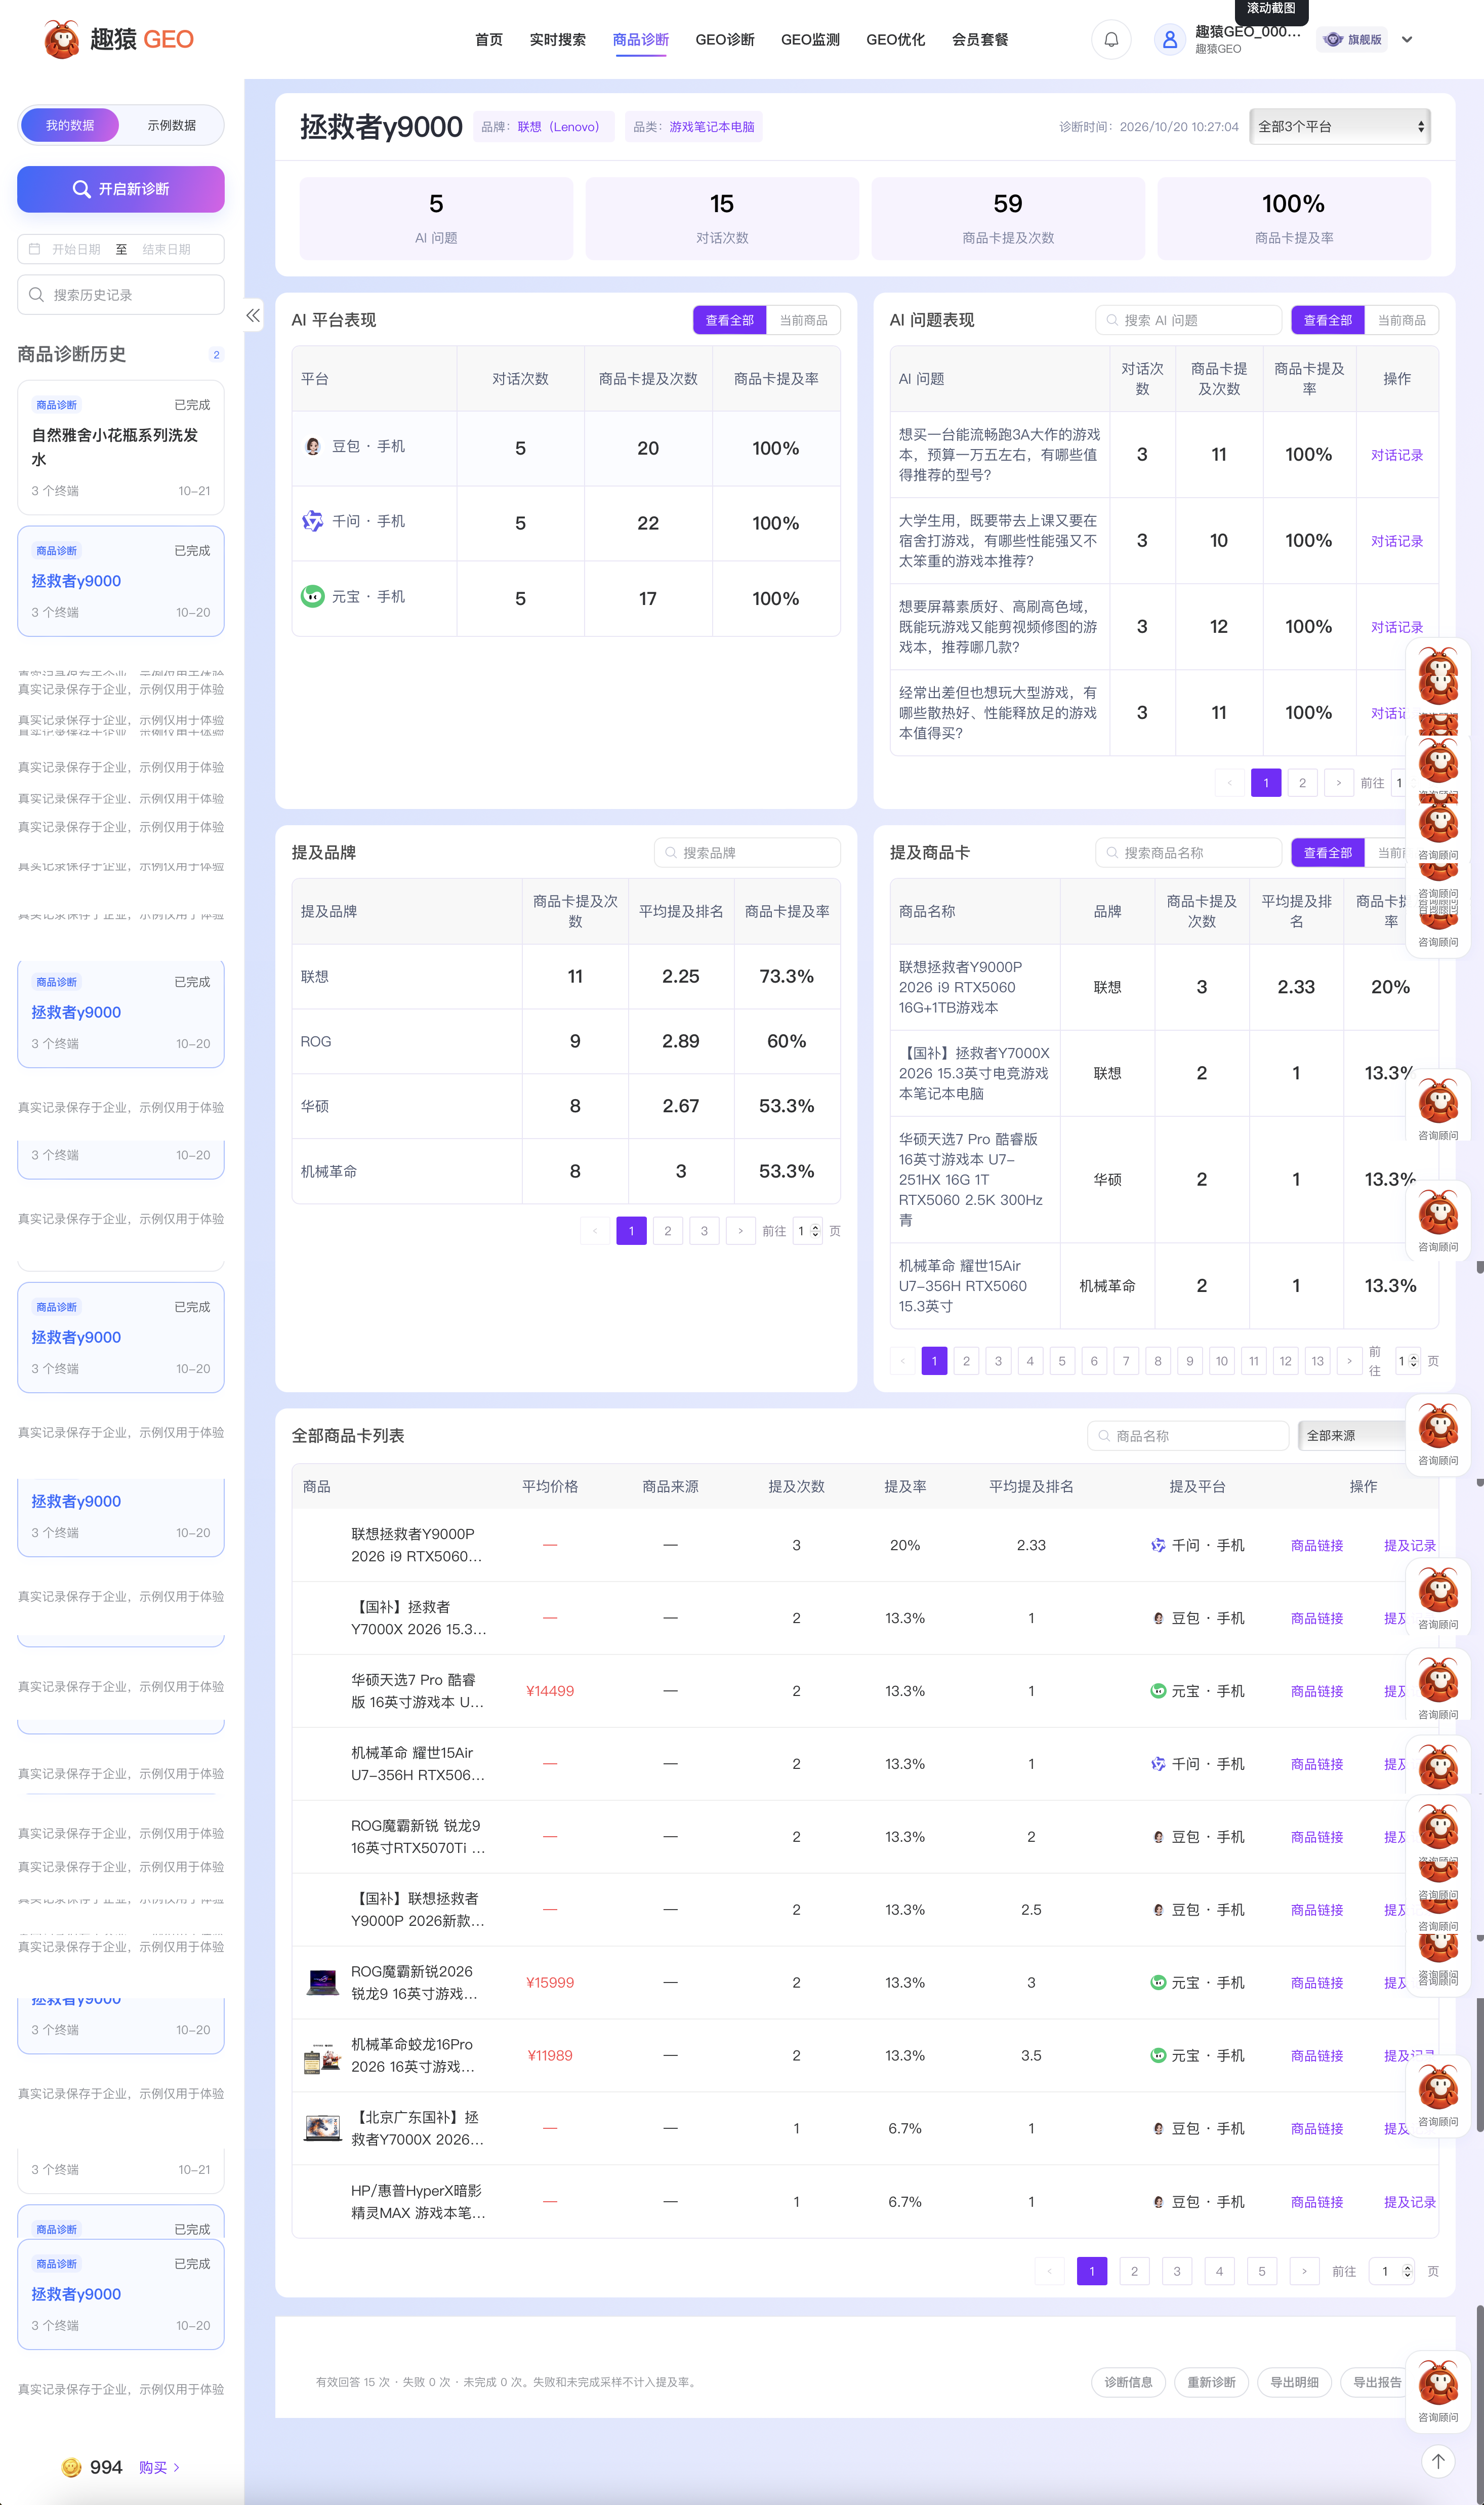This screenshot has height=2505, width=1484.
Task: Open the GEO诊断 nav tab
Action: [725, 40]
